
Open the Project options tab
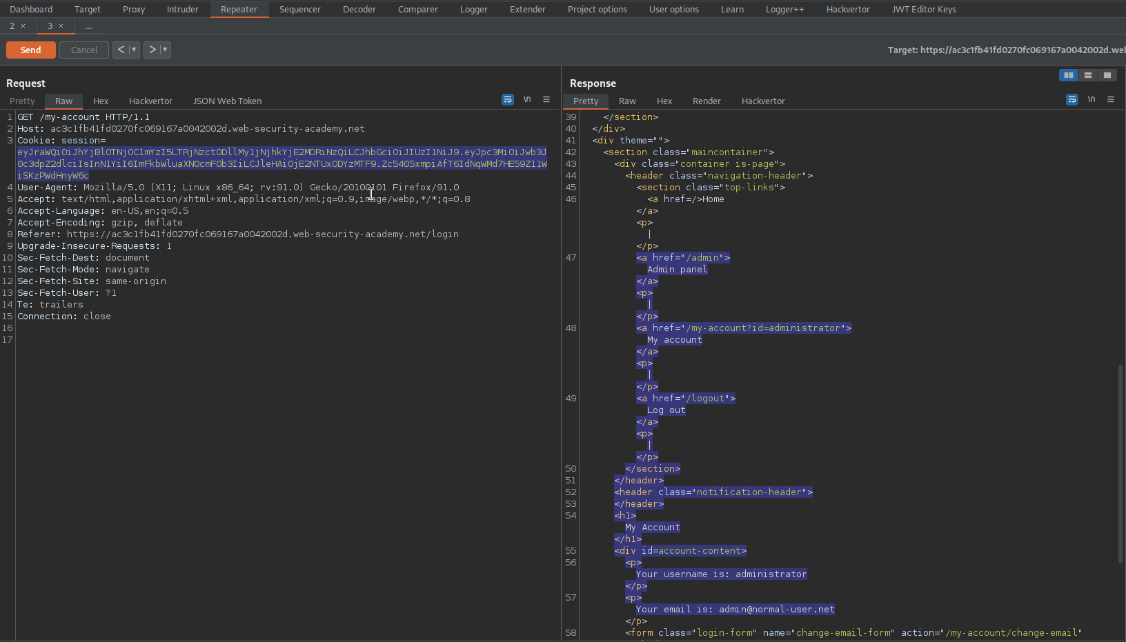pos(597,9)
